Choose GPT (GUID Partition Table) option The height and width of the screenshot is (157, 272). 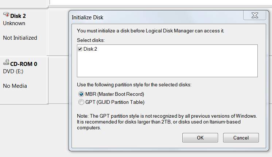click(81, 102)
